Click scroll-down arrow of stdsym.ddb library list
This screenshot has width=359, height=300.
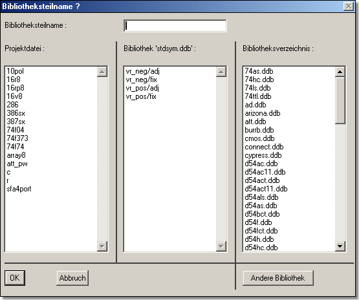pyautogui.click(x=221, y=246)
